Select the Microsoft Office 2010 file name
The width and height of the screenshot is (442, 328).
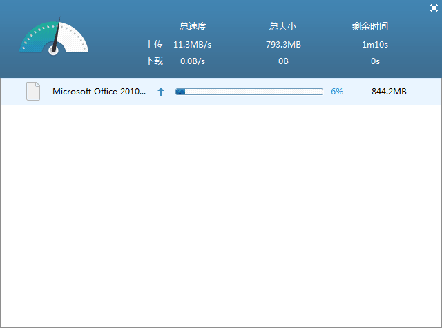99,92
